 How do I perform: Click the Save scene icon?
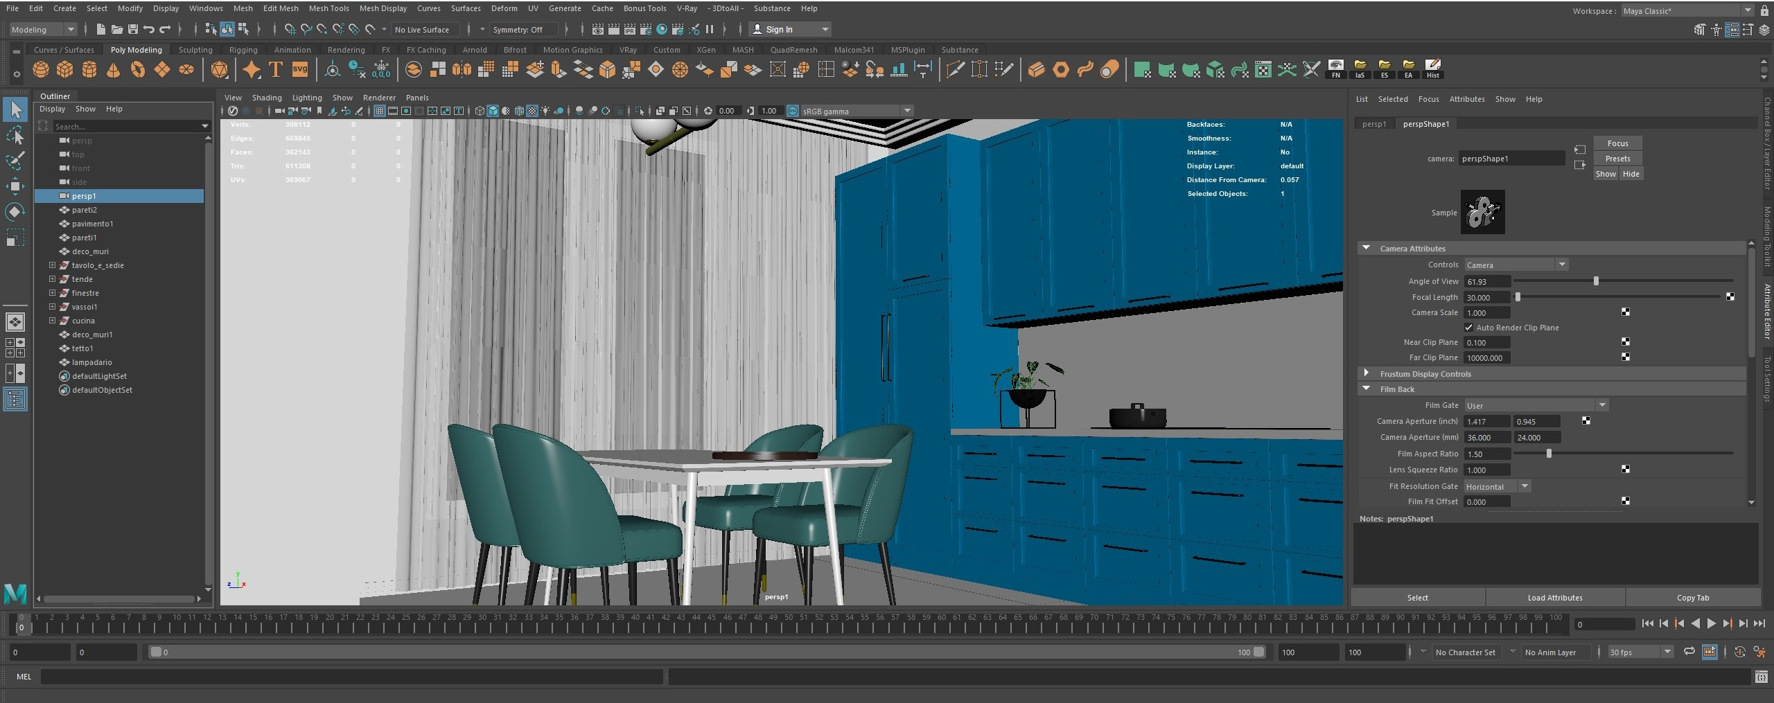(x=132, y=29)
